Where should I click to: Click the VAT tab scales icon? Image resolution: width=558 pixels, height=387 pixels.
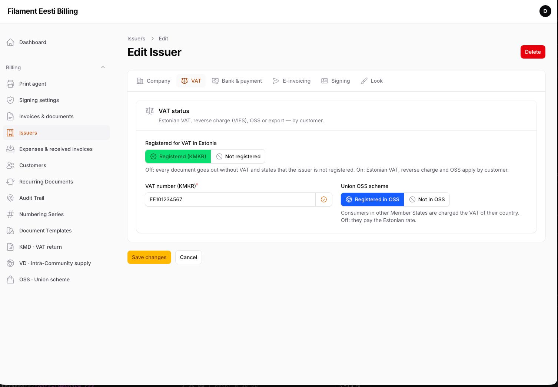coord(185,81)
